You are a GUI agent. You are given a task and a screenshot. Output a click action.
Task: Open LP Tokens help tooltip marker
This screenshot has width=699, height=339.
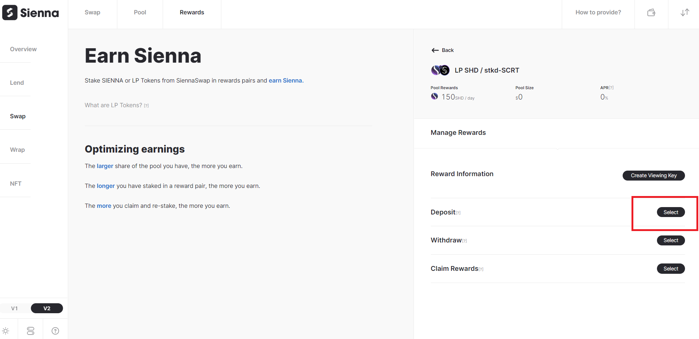coord(146,106)
